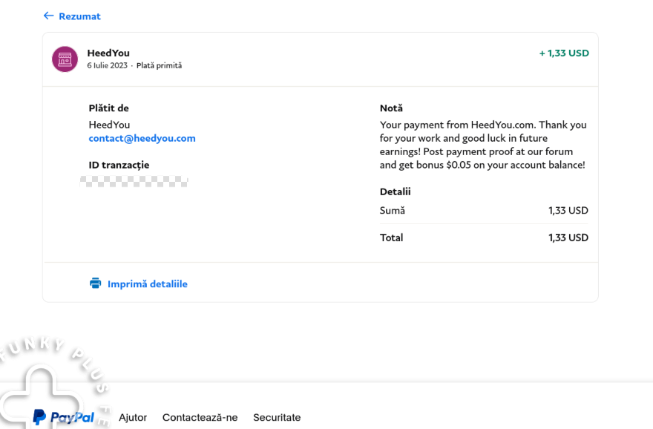Click the HeedYou payer name under Plătit de
The width and height of the screenshot is (653, 429).
(109, 125)
